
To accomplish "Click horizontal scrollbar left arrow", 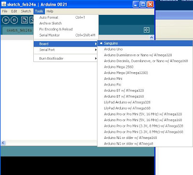I will point(3,143).
